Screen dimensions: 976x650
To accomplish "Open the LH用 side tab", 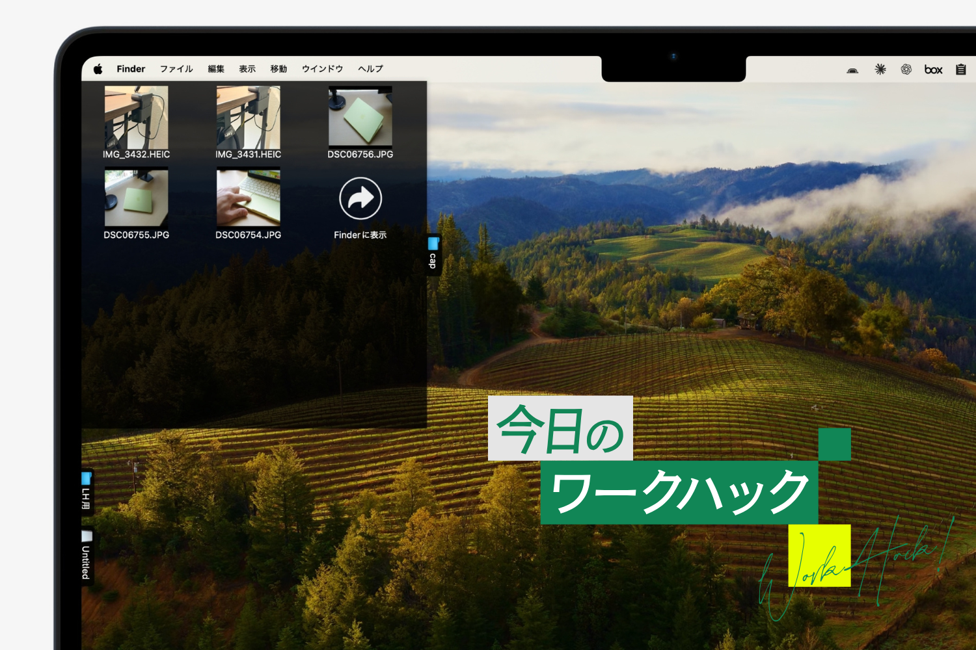I will click(87, 492).
